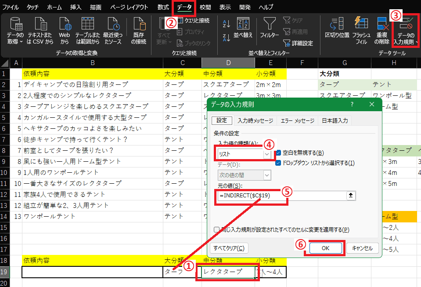Open the 数式 ribbon tab
Image resolution: width=421 pixels, height=287 pixels.
pyautogui.click(x=163, y=7)
